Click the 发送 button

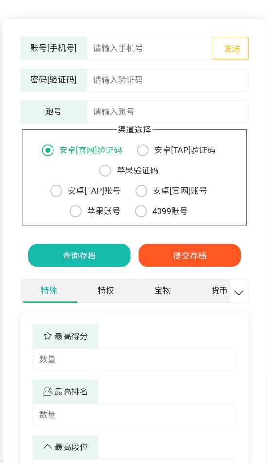pos(231,48)
